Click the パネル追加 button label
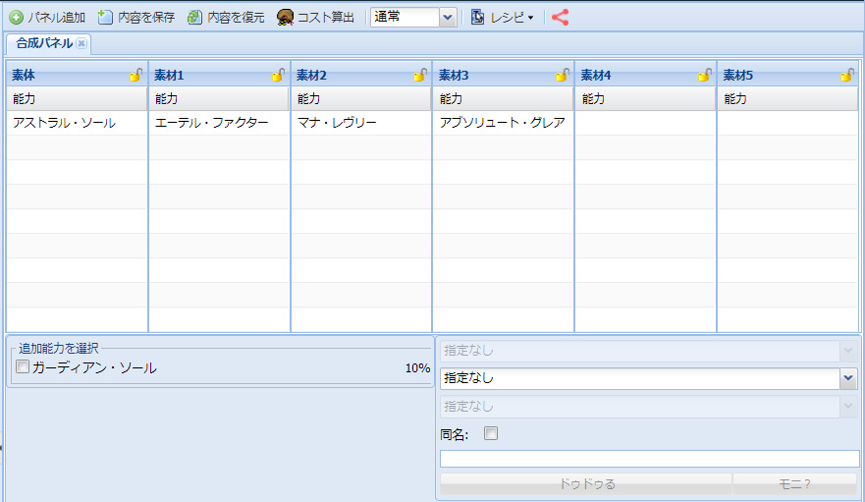This screenshot has height=502, width=865. coord(56,18)
